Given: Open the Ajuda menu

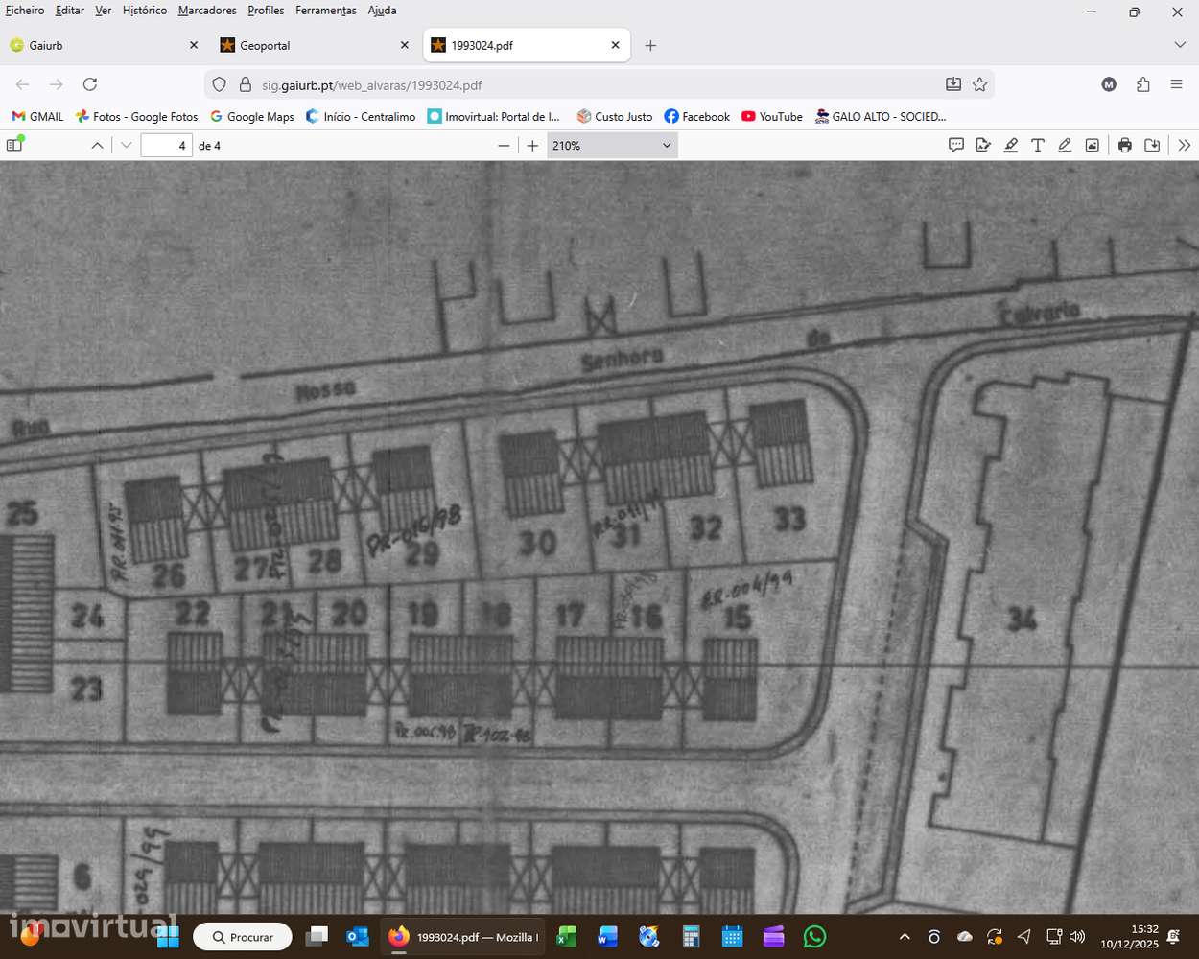Looking at the screenshot, I should pyautogui.click(x=382, y=11).
